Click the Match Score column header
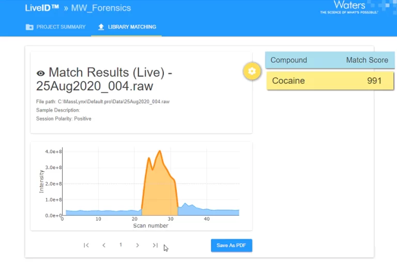This screenshot has width=397, height=263. click(367, 60)
